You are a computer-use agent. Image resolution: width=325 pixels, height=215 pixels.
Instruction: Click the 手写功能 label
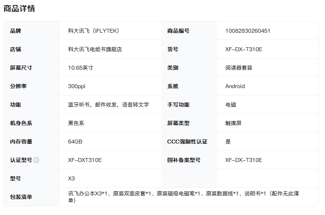tap(178, 105)
